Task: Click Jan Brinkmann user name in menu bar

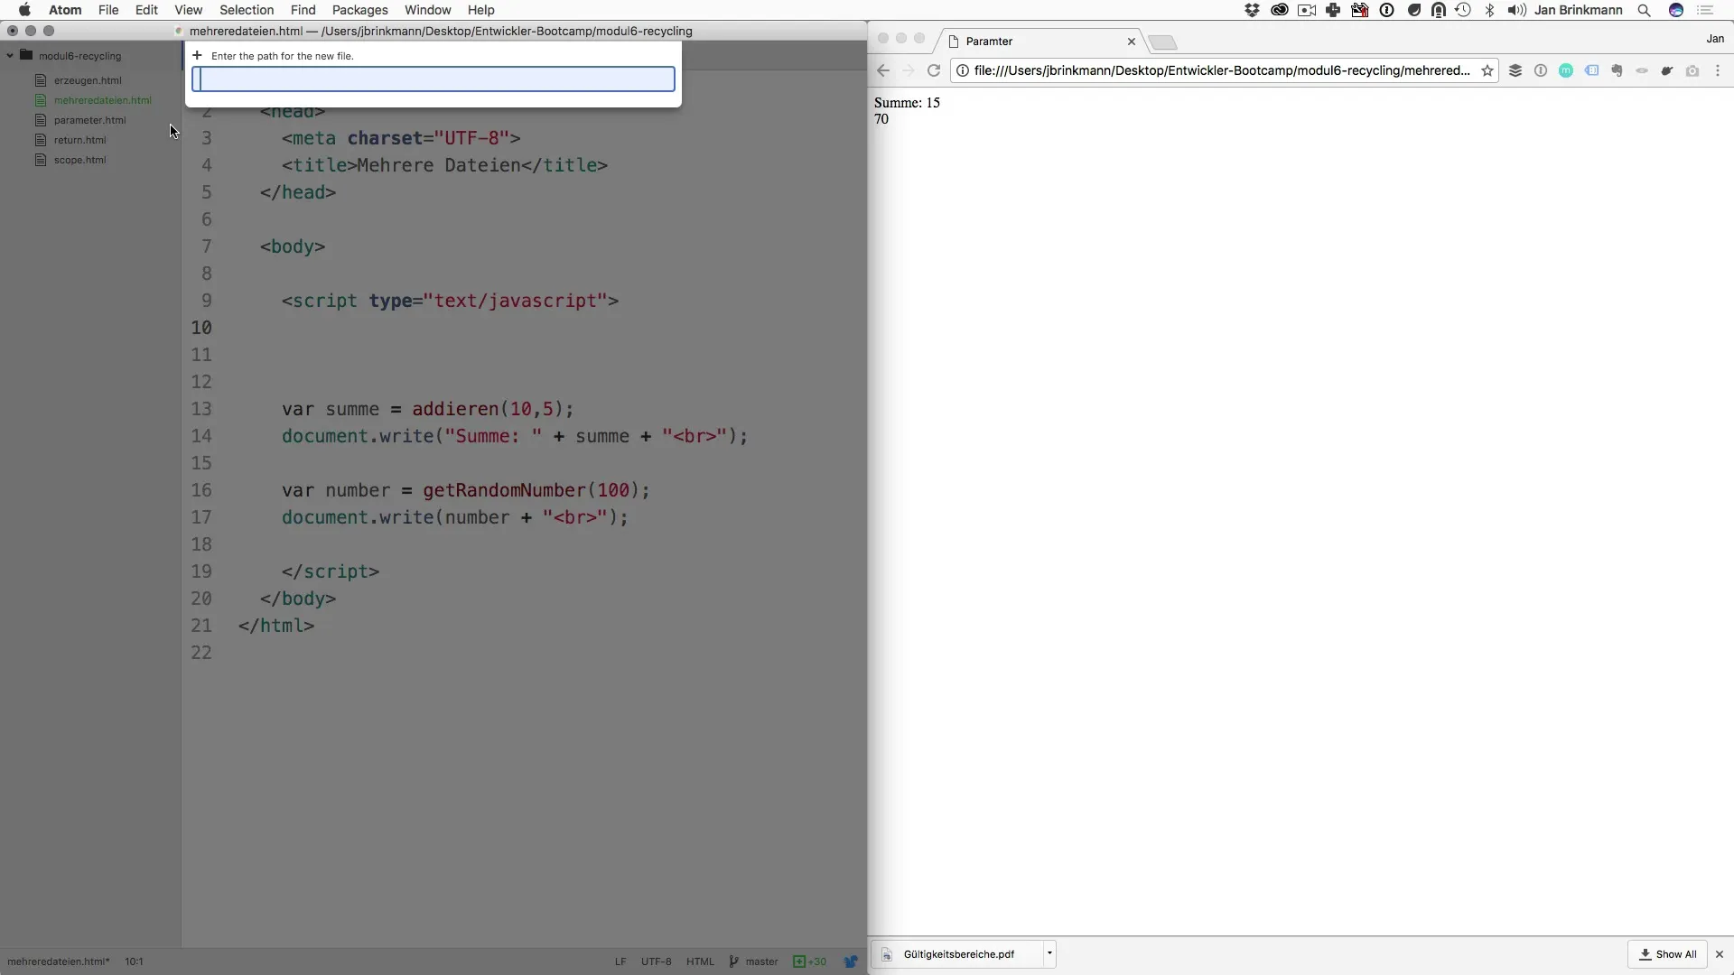Action: point(1578,10)
